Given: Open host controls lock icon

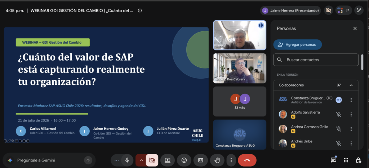Looking at the screenshot, I should coord(358,160).
